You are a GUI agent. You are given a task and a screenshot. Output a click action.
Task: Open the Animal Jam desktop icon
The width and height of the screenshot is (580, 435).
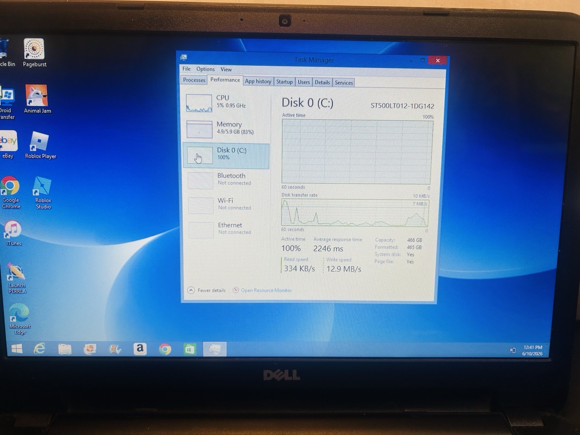37,99
